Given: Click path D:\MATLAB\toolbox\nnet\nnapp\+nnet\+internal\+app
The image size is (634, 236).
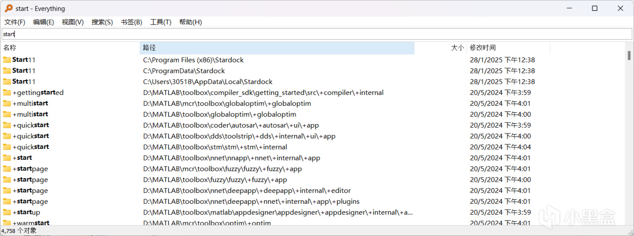Looking at the screenshot, I should coord(232,158).
